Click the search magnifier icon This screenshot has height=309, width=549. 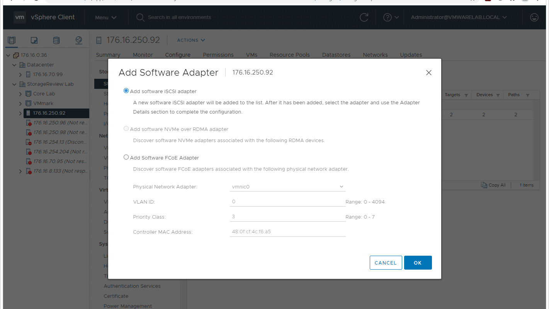(x=141, y=17)
